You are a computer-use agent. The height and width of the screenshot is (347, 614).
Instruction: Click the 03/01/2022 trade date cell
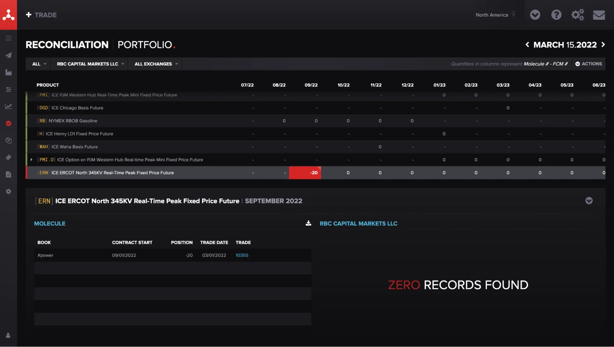(x=214, y=255)
